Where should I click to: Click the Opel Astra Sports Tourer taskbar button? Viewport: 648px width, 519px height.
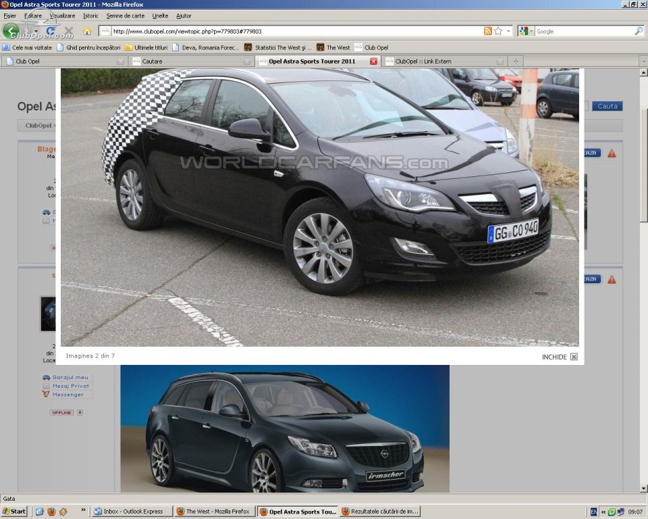pyautogui.click(x=297, y=512)
